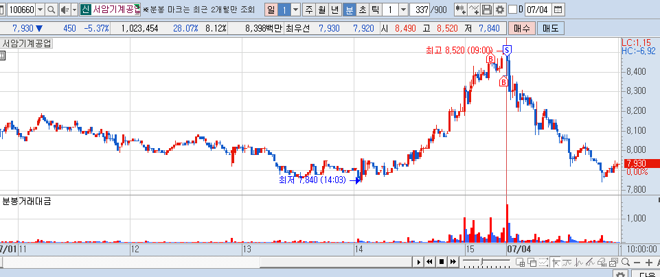Click the add line indicator icon
The width and height of the screenshot is (660, 277).
(x=473, y=9)
